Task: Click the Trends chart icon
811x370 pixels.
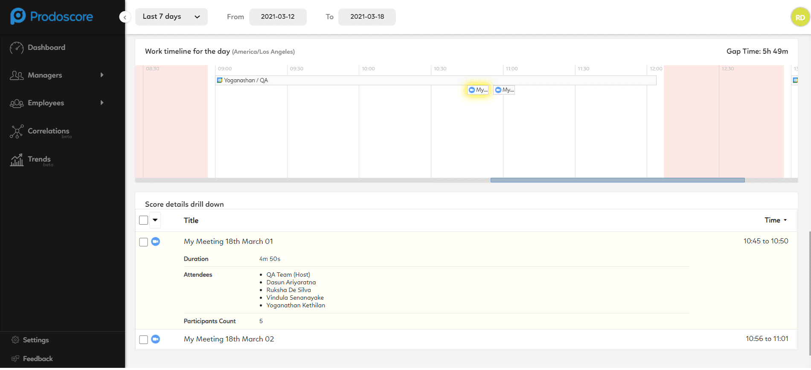Action: pos(17,160)
